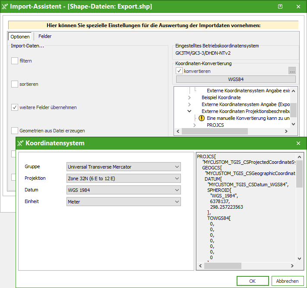Switch to the Felder tab
The width and height of the screenshot is (307, 288).
45,37
